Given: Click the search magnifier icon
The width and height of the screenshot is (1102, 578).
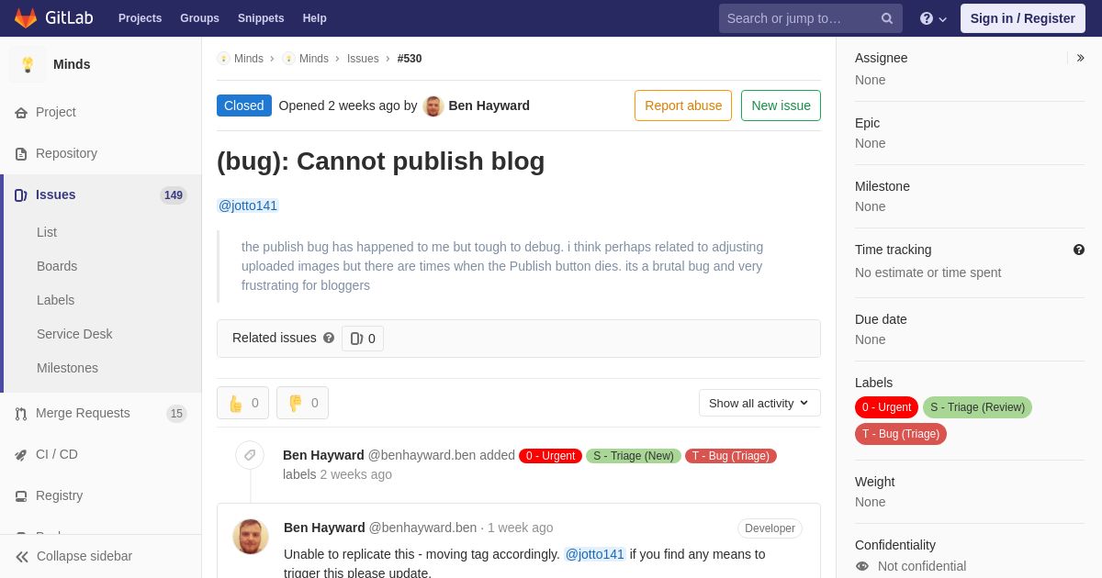Looking at the screenshot, I should (x=887, y=18).
